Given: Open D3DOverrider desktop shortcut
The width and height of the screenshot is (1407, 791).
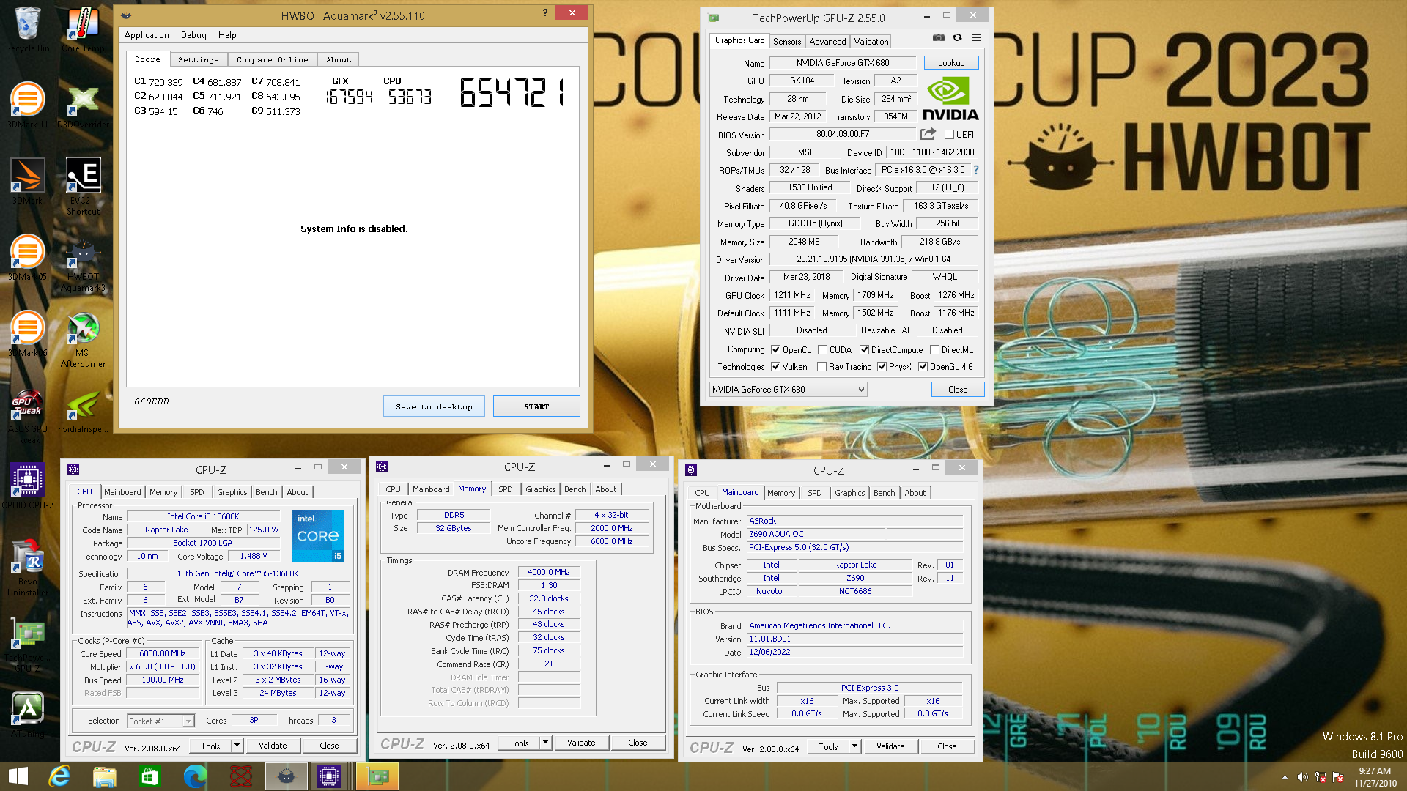Looking at the screenshot, I should pyautogui.click(x=83, y=105).
